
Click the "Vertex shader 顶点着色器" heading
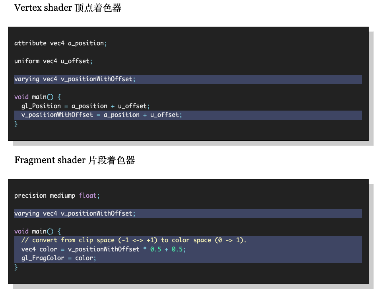(68, 8)
